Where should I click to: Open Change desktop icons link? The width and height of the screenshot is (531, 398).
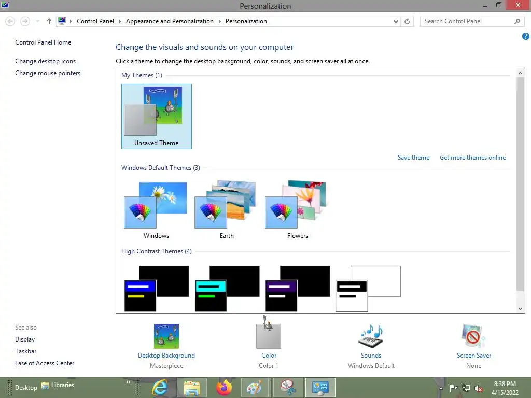point(46,61)
